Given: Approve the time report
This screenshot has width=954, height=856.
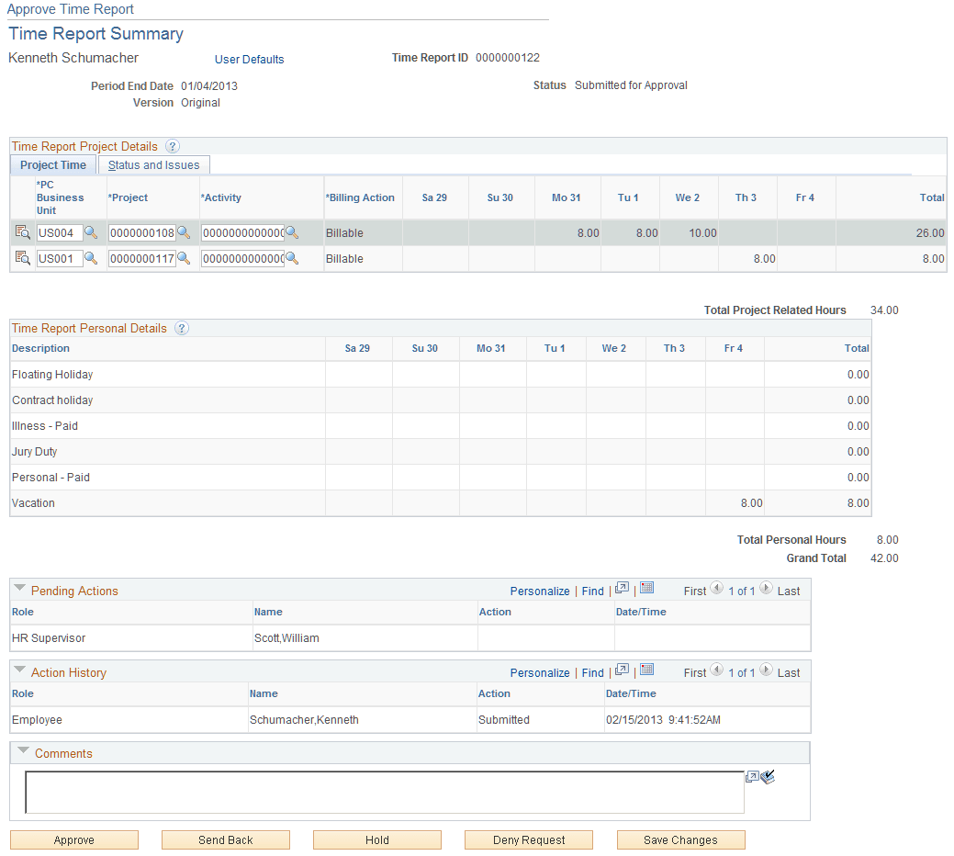Looking at the screenshot, I should pyautogui.click(x=73, y=839).
